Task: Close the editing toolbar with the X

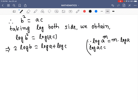Action: (x=130, y=5)
